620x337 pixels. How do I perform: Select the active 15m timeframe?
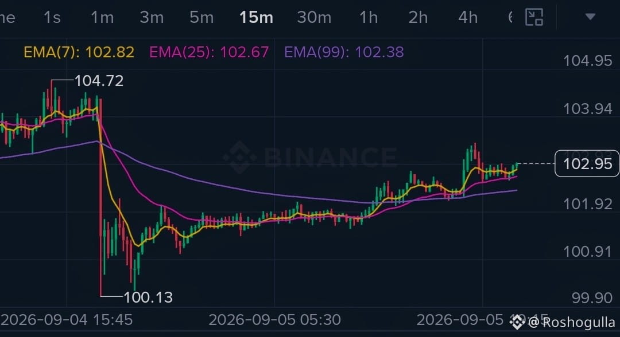256,18
